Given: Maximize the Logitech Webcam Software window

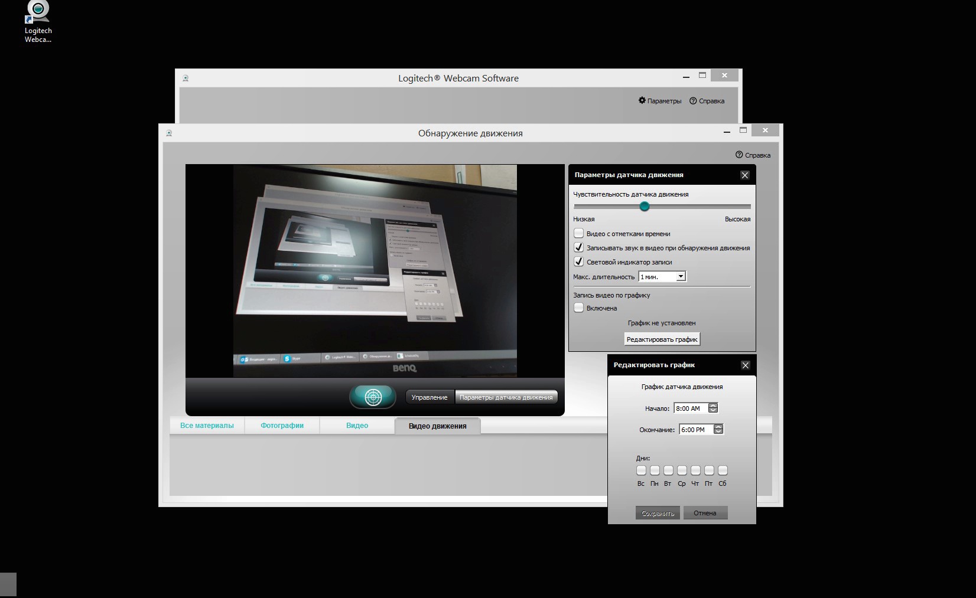Looking at the screenshot, I should [702, 75].
